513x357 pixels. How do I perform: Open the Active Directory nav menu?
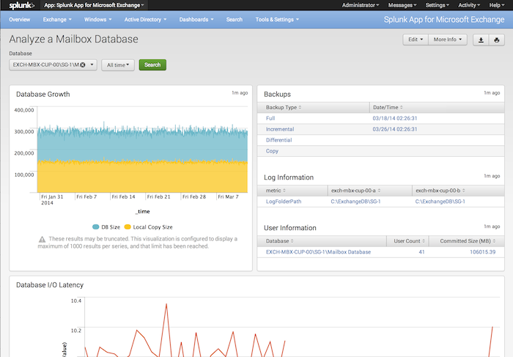145,20
